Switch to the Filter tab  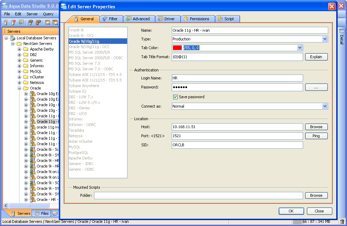pyautogui.click(x=111, y=19)
